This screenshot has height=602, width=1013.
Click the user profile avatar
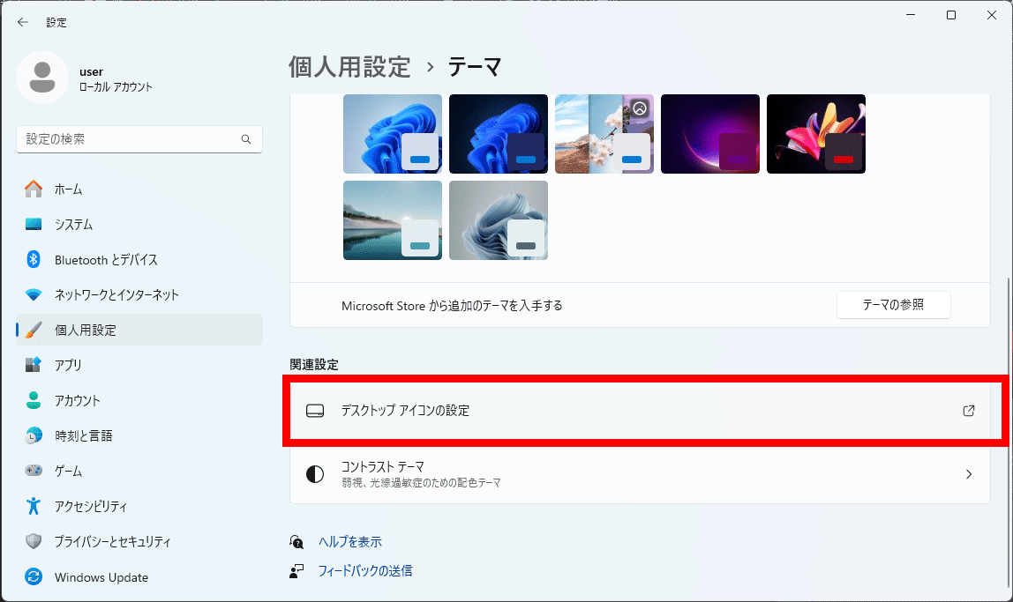(42, 78)
